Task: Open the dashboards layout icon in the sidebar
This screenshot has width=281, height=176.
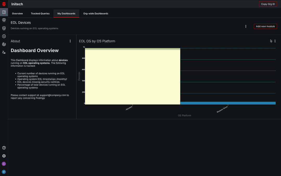Action: click(x=4, y=12)
